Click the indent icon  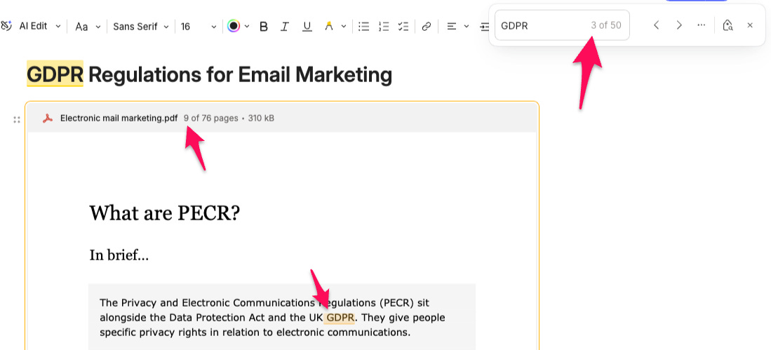point(484,27)
